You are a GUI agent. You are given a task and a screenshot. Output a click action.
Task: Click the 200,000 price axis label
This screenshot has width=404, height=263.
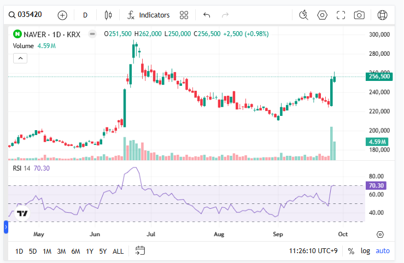point(379,131)
